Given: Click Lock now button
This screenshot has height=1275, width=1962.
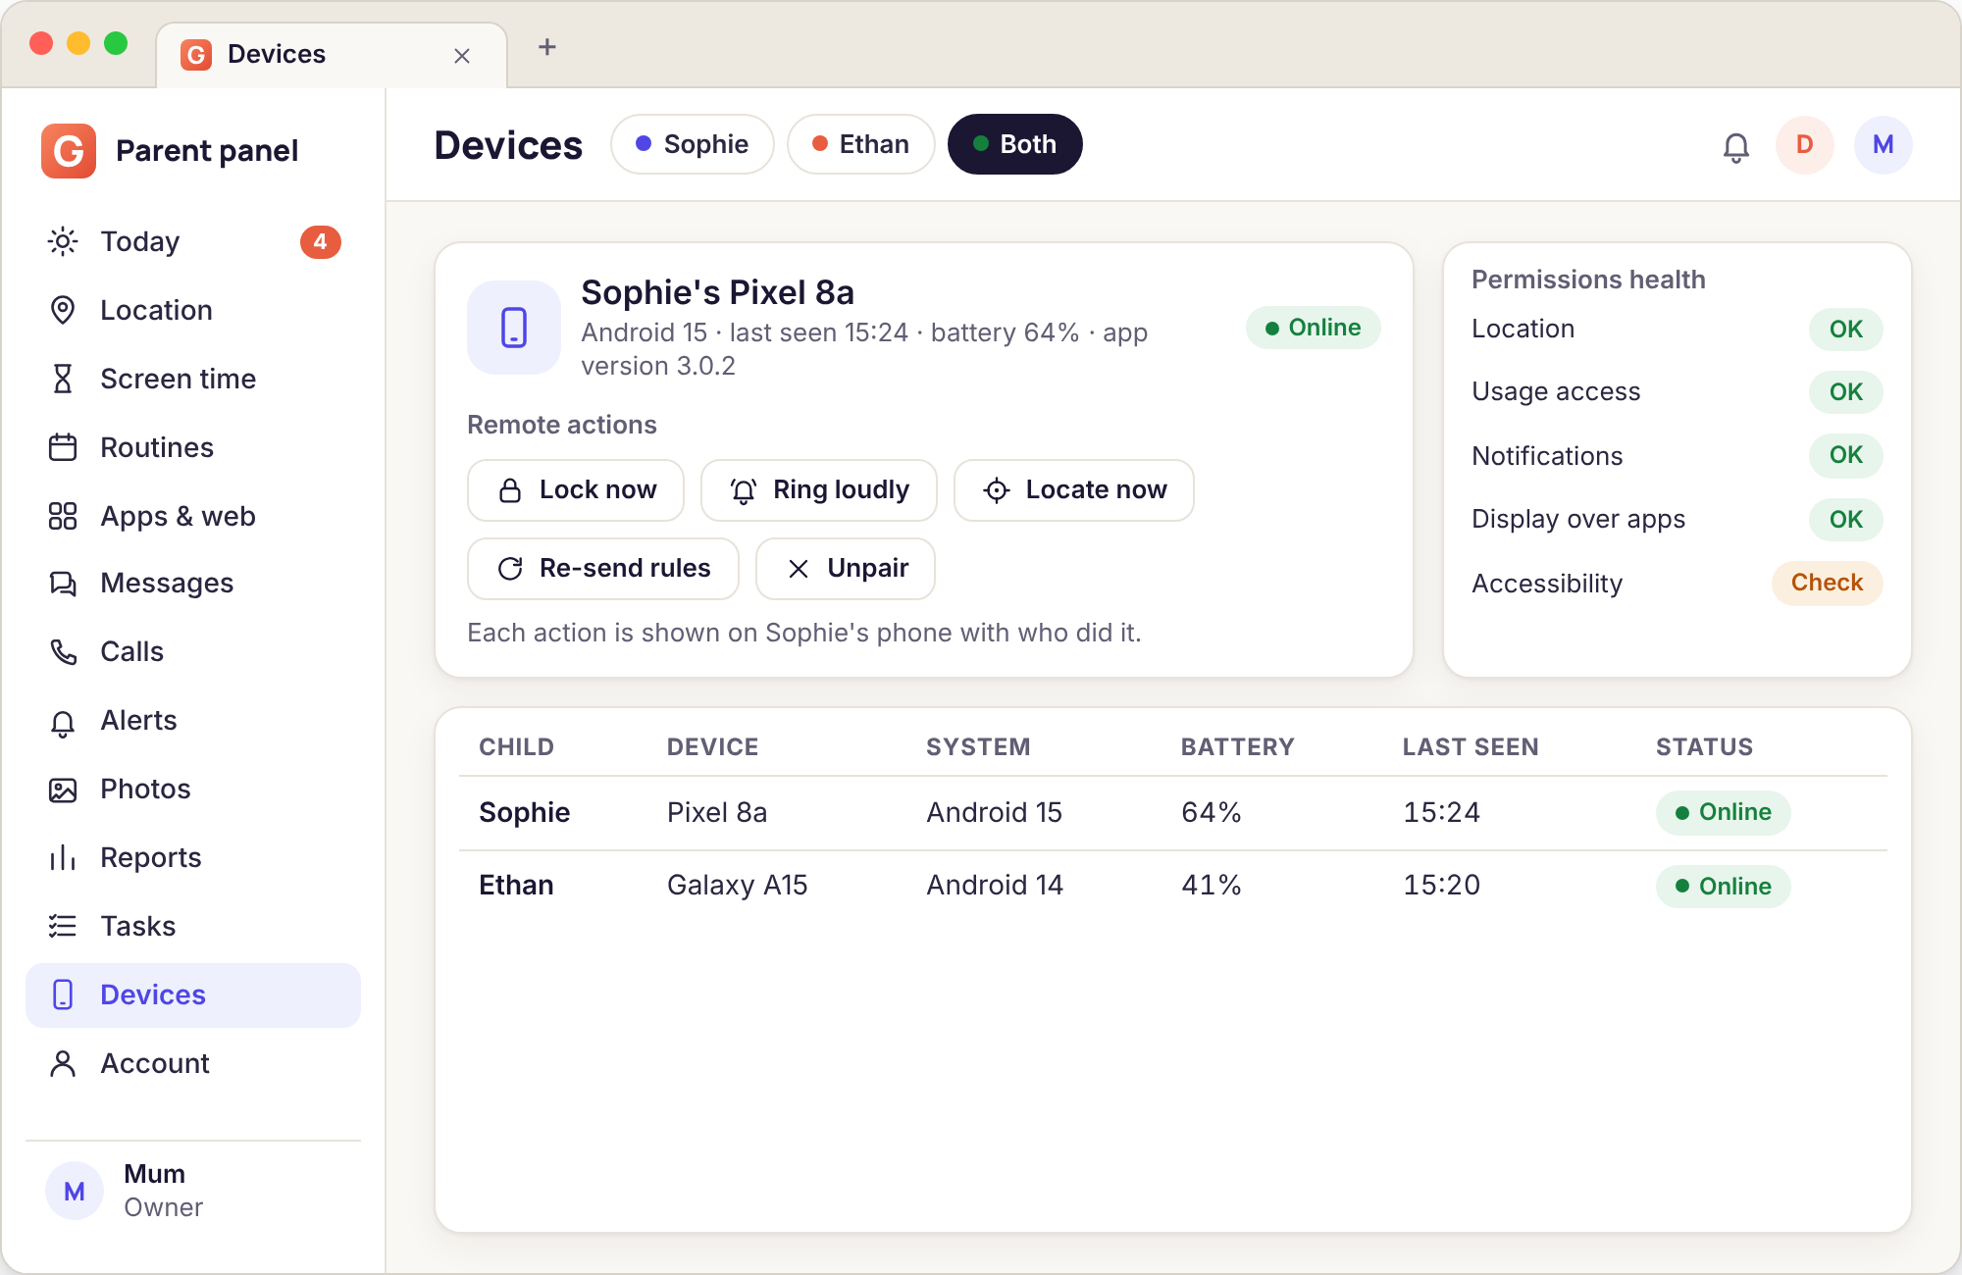Looking at the screenshot, I should click(x=576, y=490).
